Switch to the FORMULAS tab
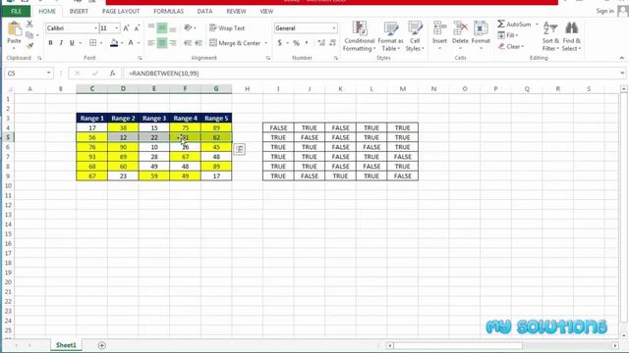Viewport: 629px width, 353px height. pyautogui.click(x=168, y=11)
